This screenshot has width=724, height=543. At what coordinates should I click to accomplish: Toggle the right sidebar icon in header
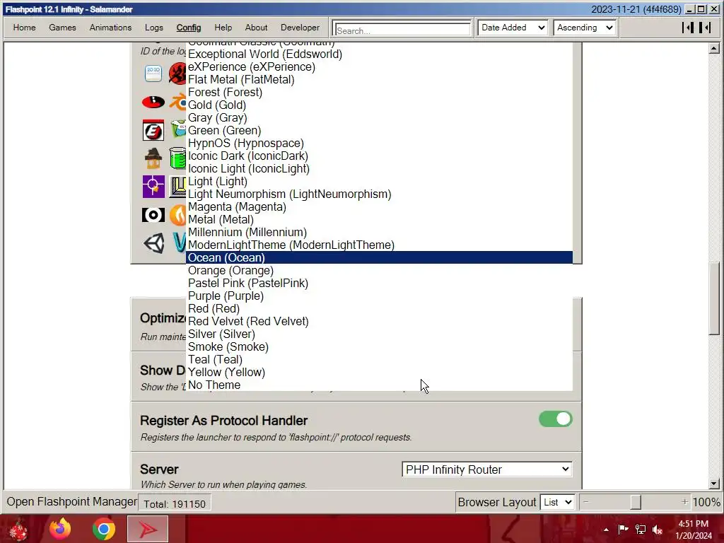pos(705,28)
